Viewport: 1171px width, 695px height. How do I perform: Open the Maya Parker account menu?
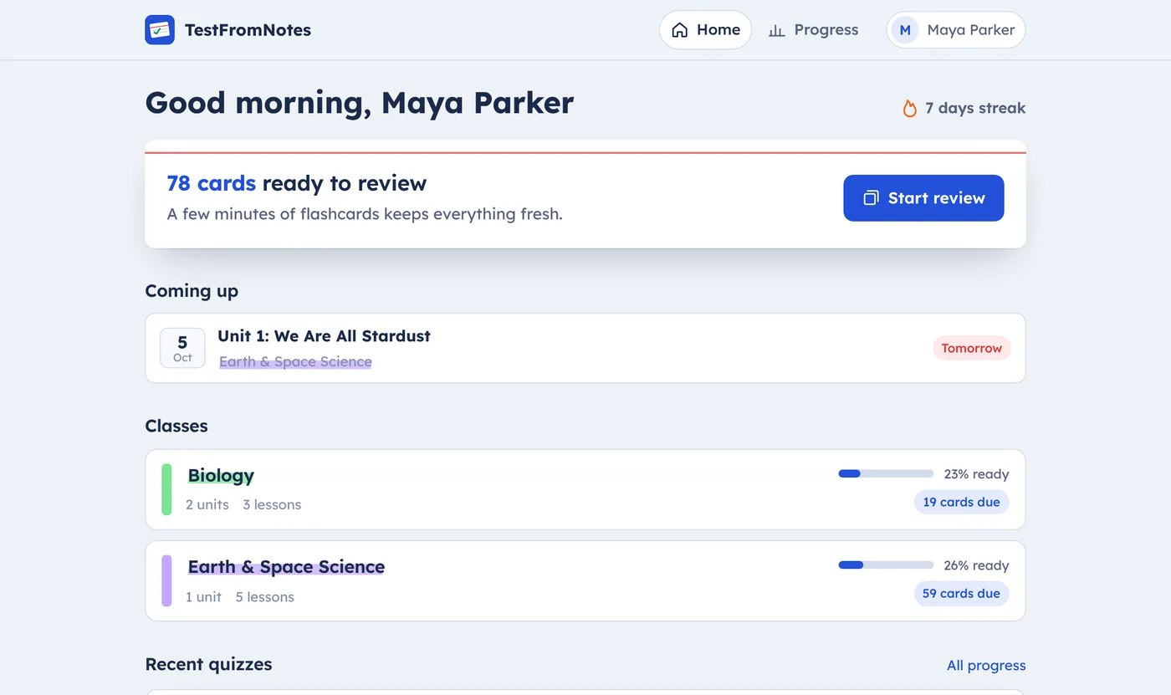956,30
